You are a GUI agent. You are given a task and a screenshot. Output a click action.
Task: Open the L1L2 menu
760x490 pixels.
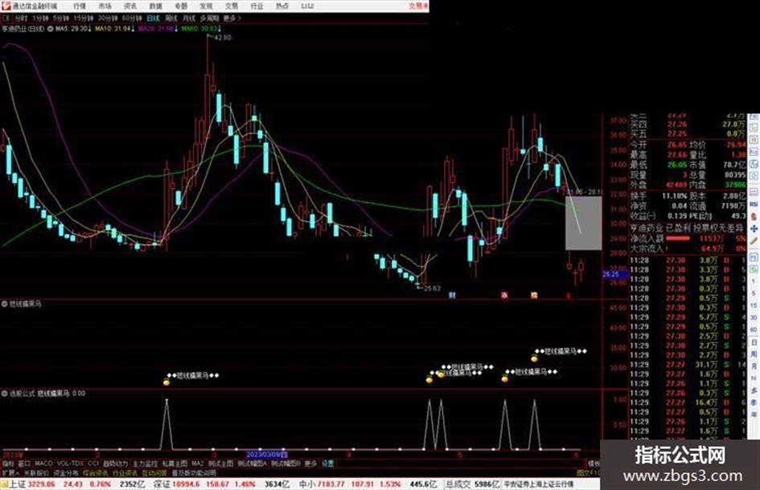[x=307, y=6]
